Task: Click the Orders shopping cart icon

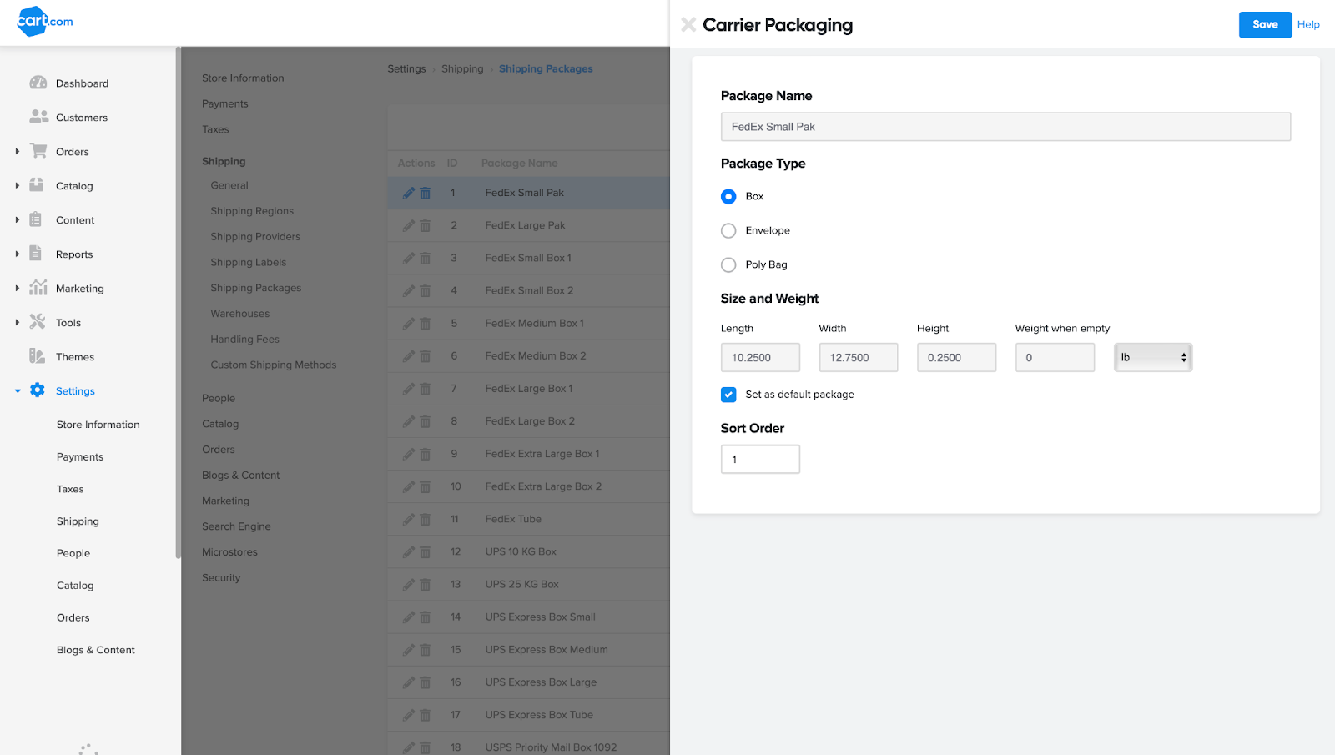Action: (38, 151)
